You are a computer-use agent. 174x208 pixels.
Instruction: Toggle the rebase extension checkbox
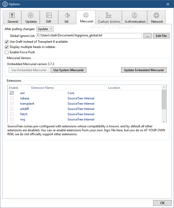pos(12,98)
